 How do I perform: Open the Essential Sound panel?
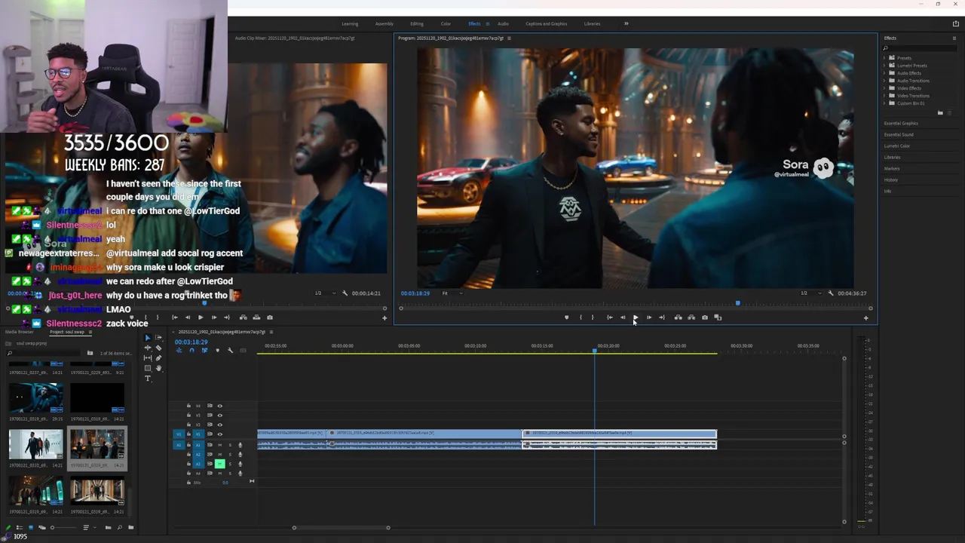(899, 134)
